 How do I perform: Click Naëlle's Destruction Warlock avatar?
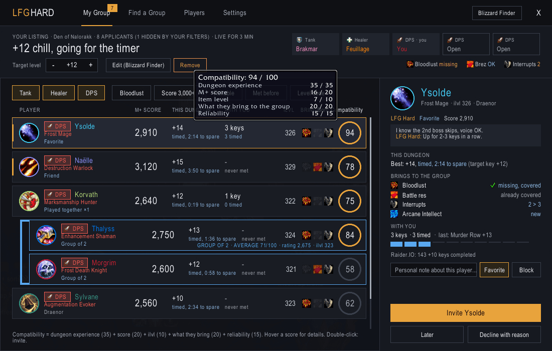pyautogui.click(x=29, y=166)
